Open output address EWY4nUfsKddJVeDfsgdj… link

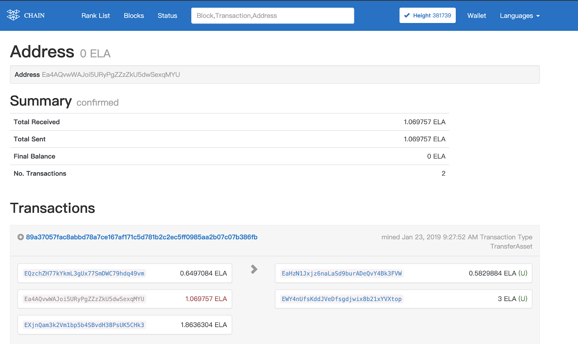[x=342, y=299]
